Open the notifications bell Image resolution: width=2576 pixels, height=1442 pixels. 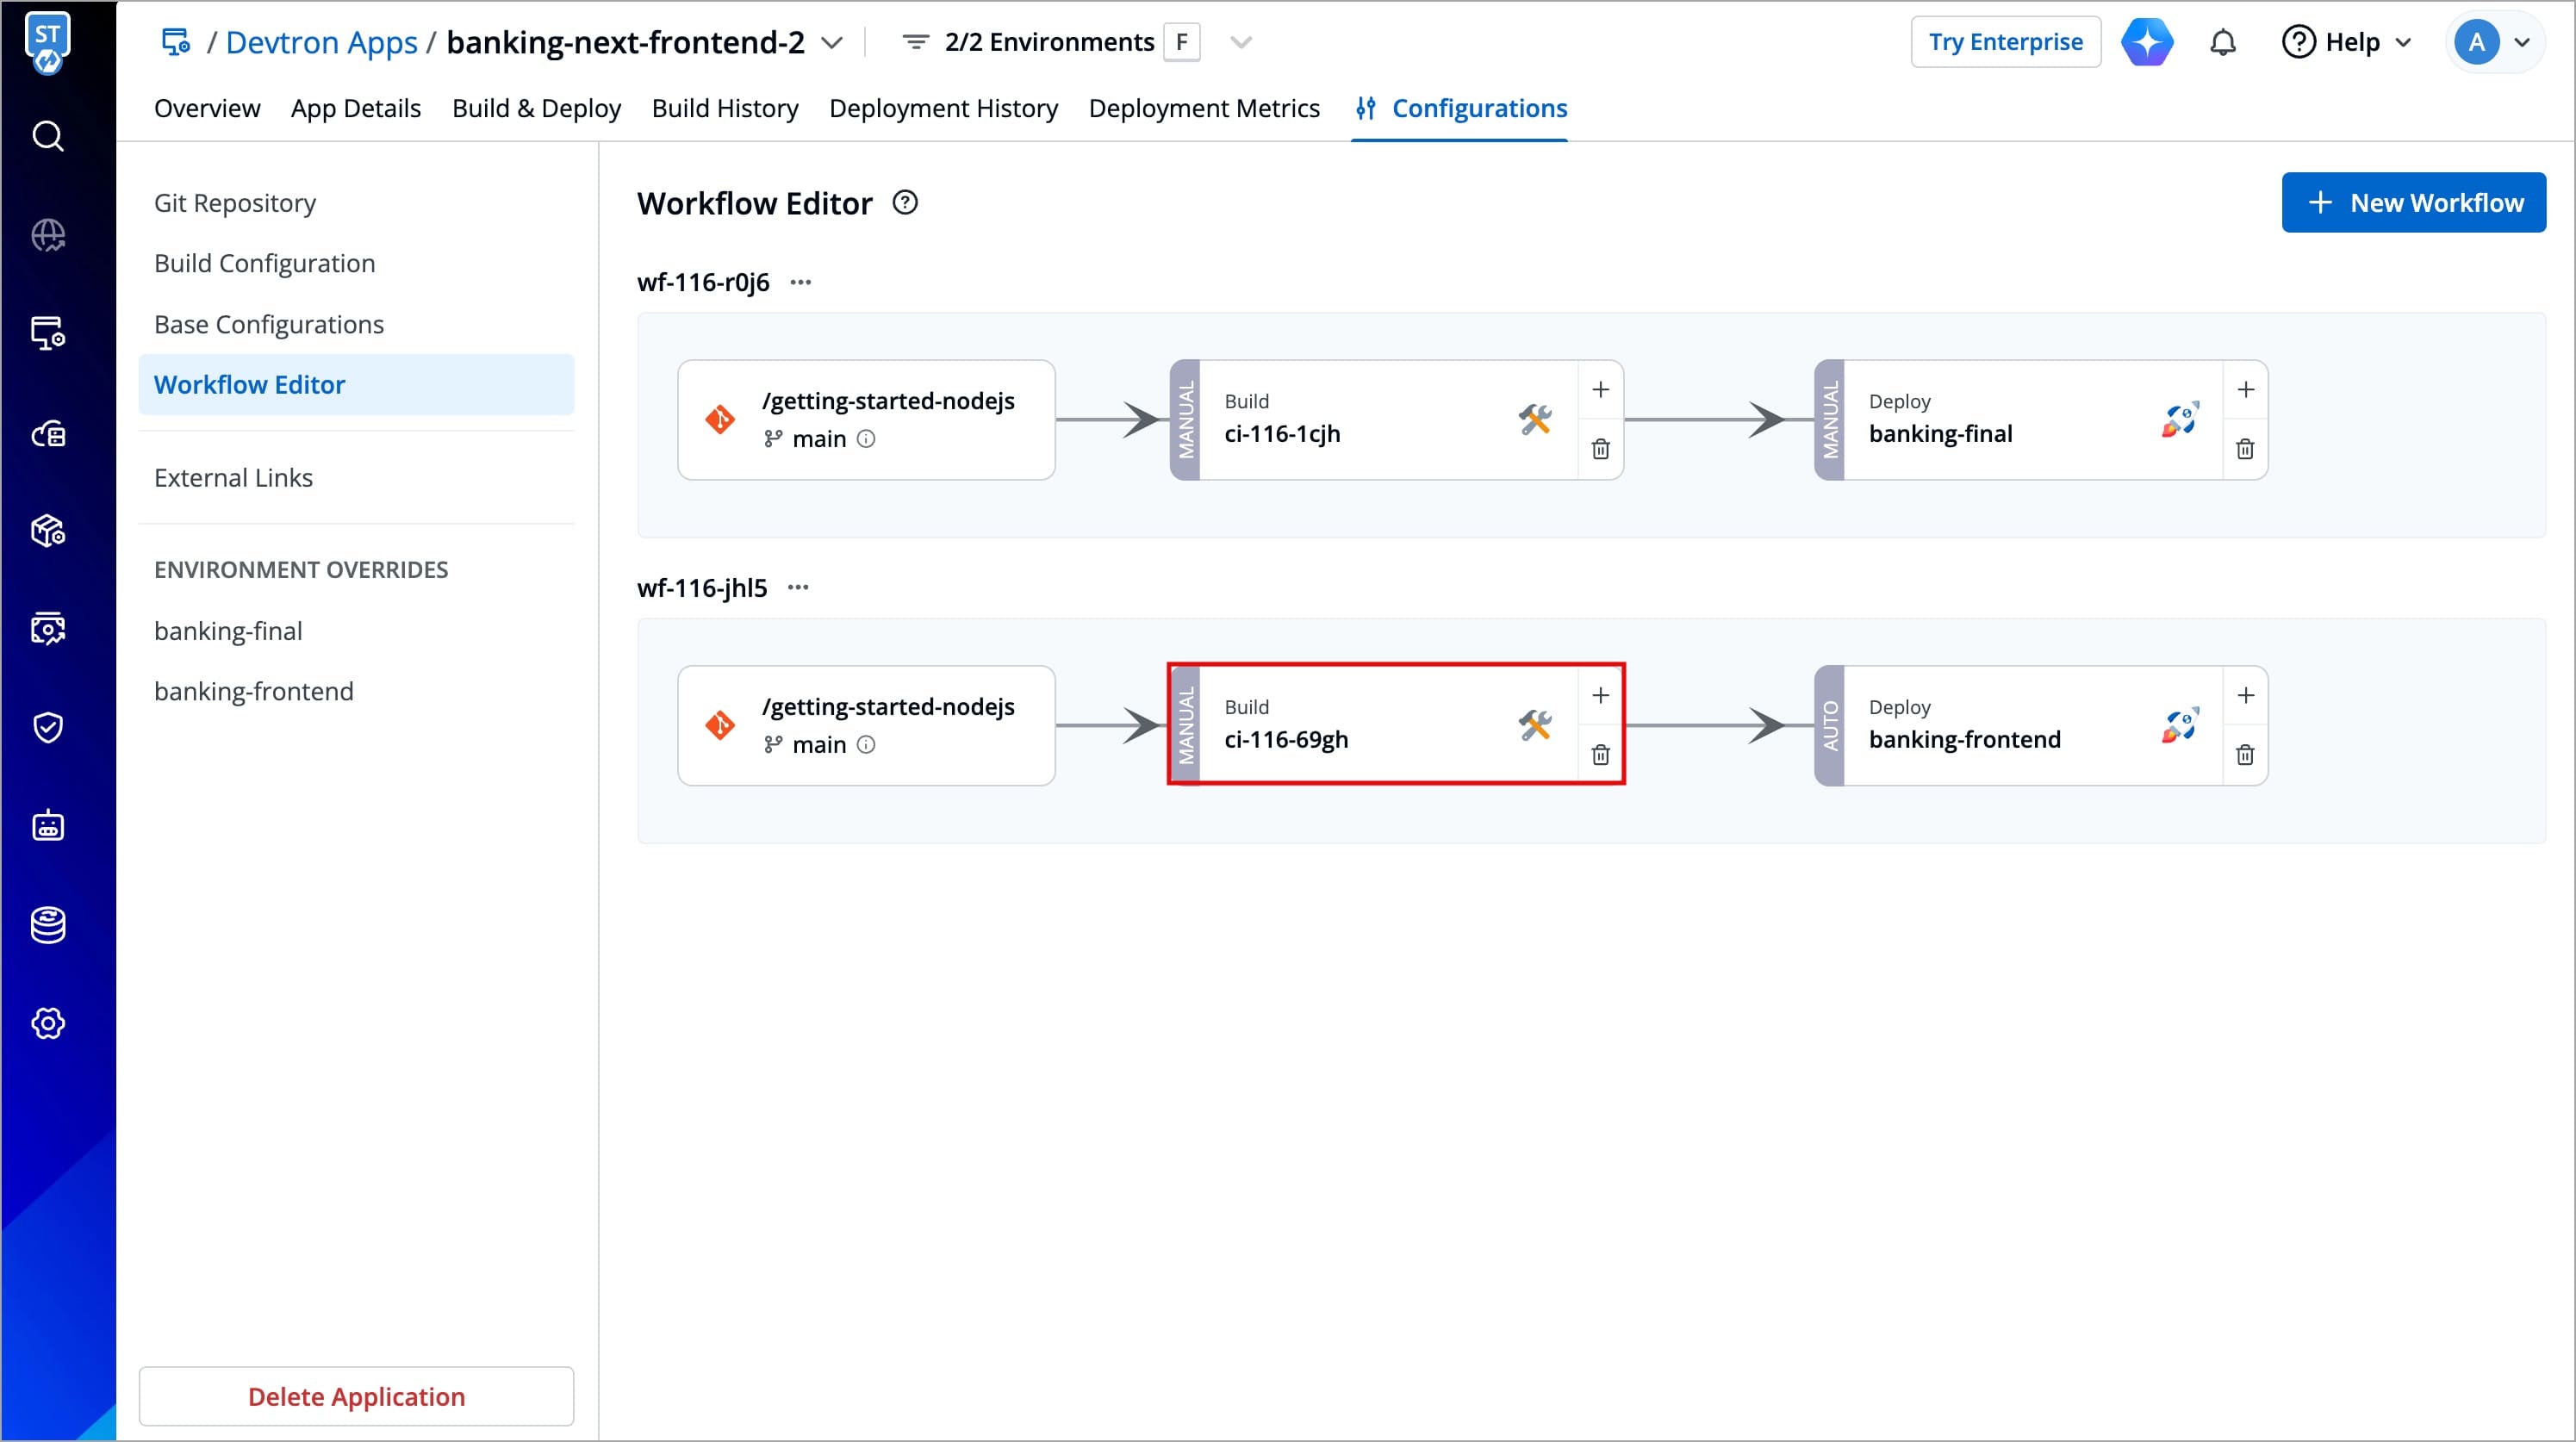pos(2222,42)
